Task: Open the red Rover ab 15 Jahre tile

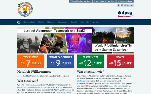Action: click(x=120, y=61)
